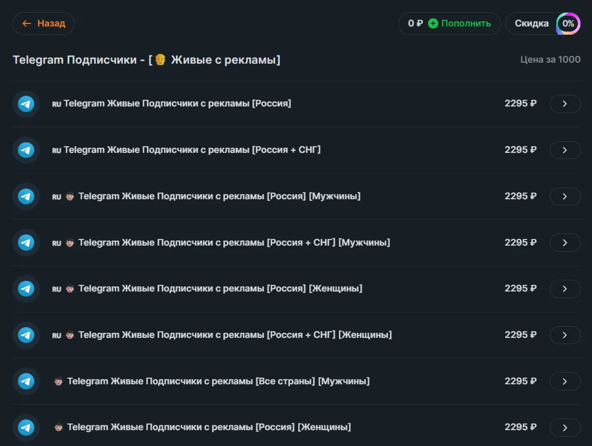Click Telegram icon in [Все страны] [Мужчины] row

pos(26,381)
